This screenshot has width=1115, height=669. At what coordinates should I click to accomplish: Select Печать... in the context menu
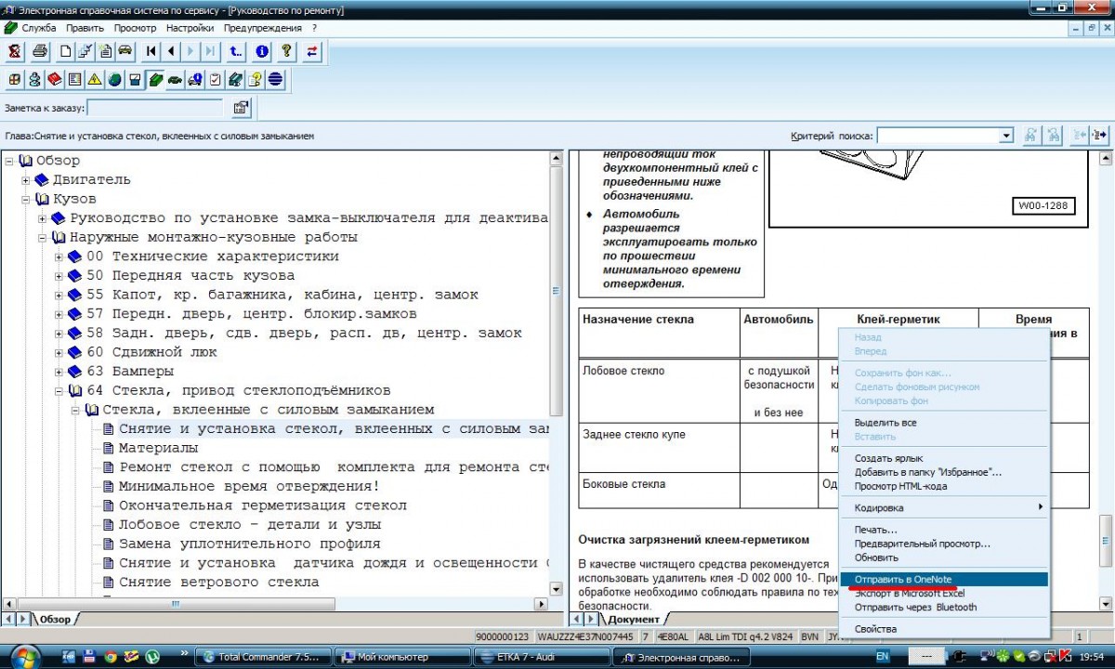[943, 530]
